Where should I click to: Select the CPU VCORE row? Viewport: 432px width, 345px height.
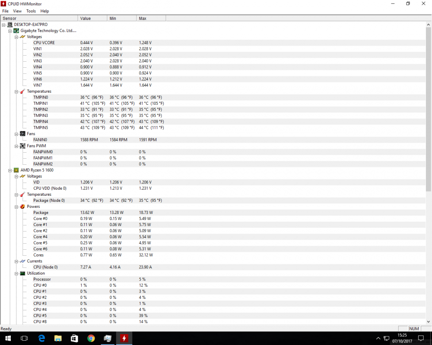(44, 43)
